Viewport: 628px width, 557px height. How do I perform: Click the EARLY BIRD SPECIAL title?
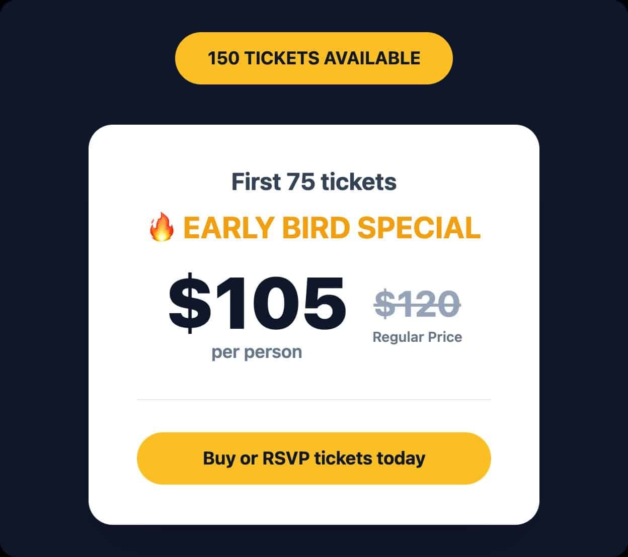(332, 228)
